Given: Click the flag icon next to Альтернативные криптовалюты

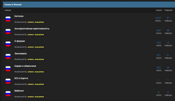Looking at the screenshot, I should (8, 31).
